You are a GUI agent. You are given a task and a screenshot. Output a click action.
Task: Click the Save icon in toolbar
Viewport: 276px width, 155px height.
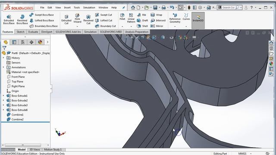[155, 8]
